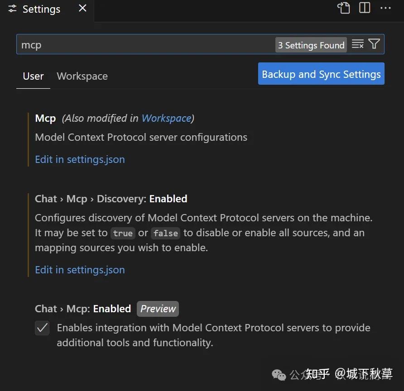Click the 3 Settings Found indicator
The height and width of the screenshot is (391, 404).
[311, 45]
